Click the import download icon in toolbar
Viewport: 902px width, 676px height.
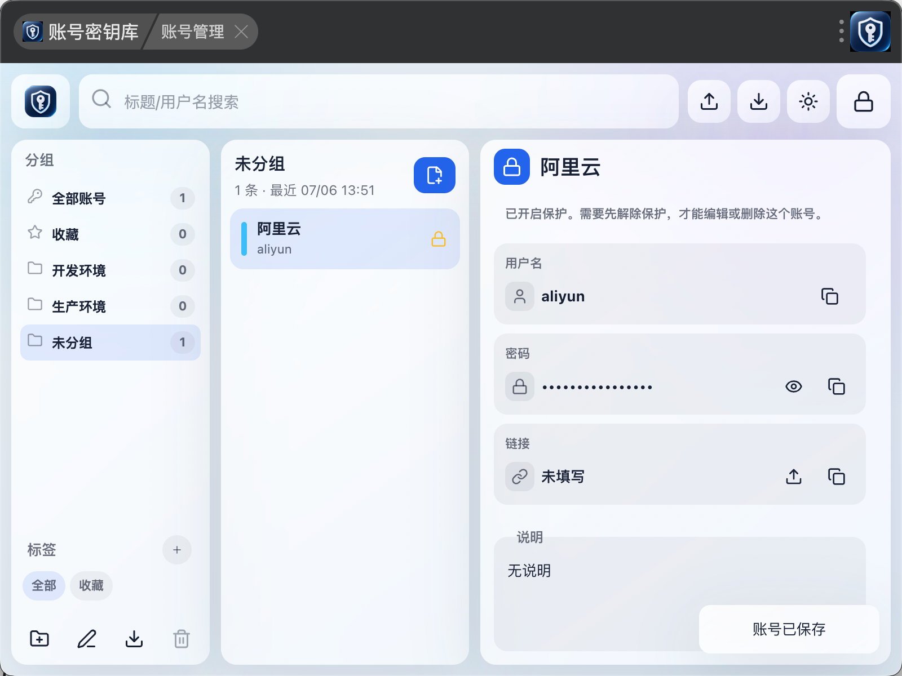pyautogui.click(x=758, y=101)
